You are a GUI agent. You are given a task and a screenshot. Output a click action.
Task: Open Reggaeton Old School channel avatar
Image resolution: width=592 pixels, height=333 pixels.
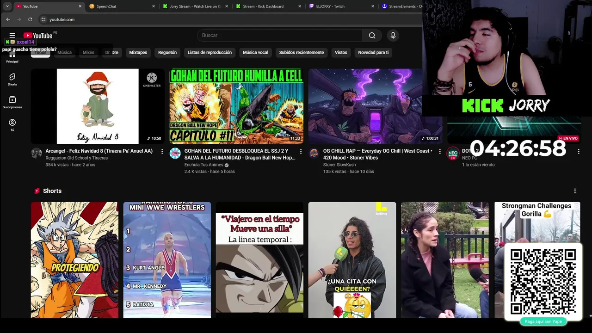click(37, 154)
